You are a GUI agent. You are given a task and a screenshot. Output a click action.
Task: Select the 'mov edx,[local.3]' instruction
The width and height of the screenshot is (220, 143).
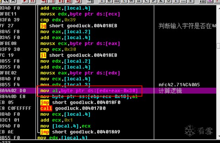[x=65, y=85]
